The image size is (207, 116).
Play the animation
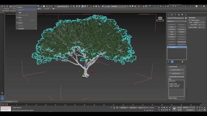pyautogui.click(x=164, y=108)
